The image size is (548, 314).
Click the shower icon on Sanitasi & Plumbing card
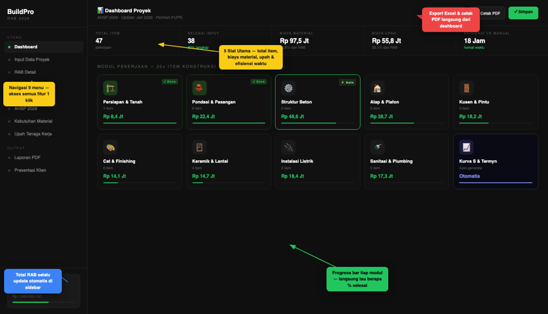pos(377,147)
